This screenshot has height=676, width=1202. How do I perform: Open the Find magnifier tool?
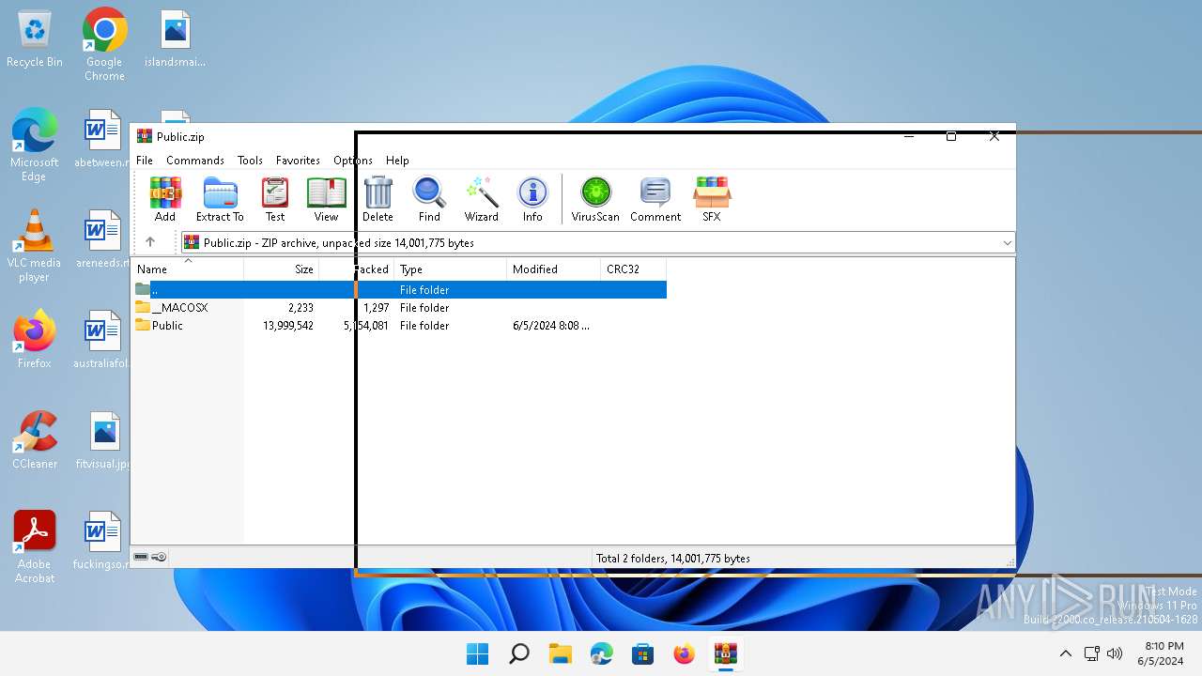(x=429, y=199)
